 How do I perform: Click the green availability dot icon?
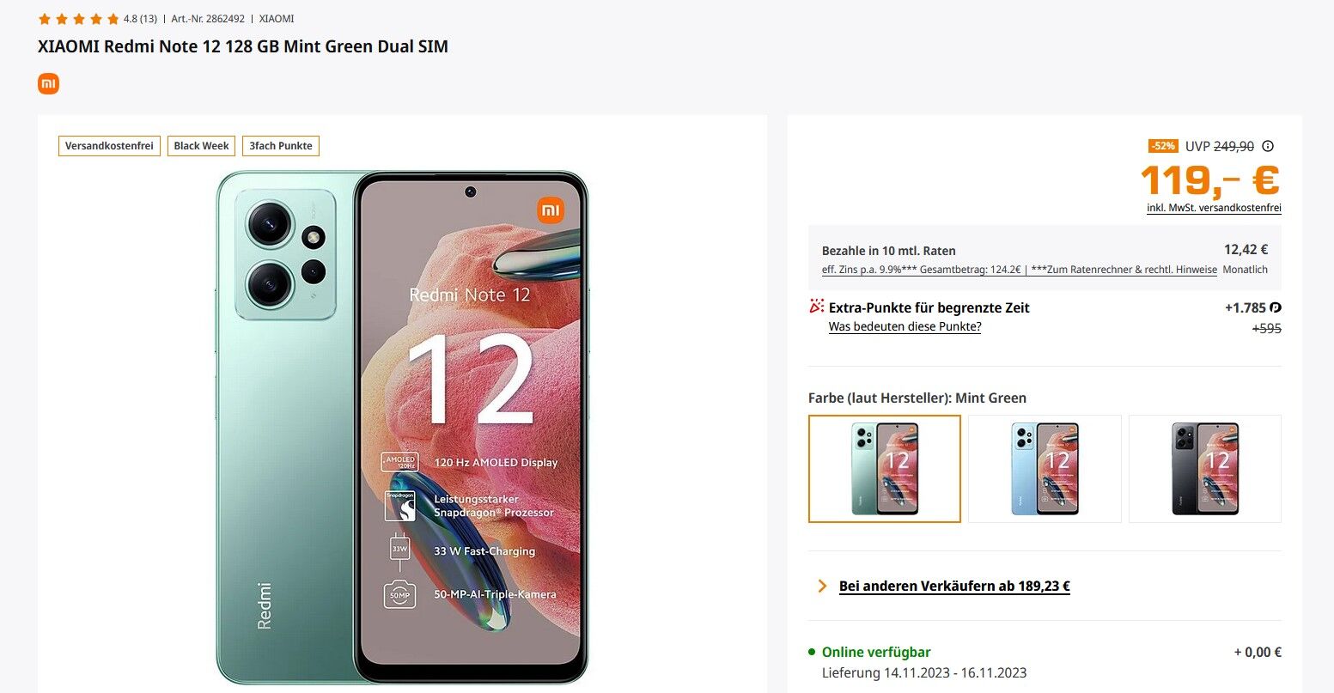click(812, 652)
